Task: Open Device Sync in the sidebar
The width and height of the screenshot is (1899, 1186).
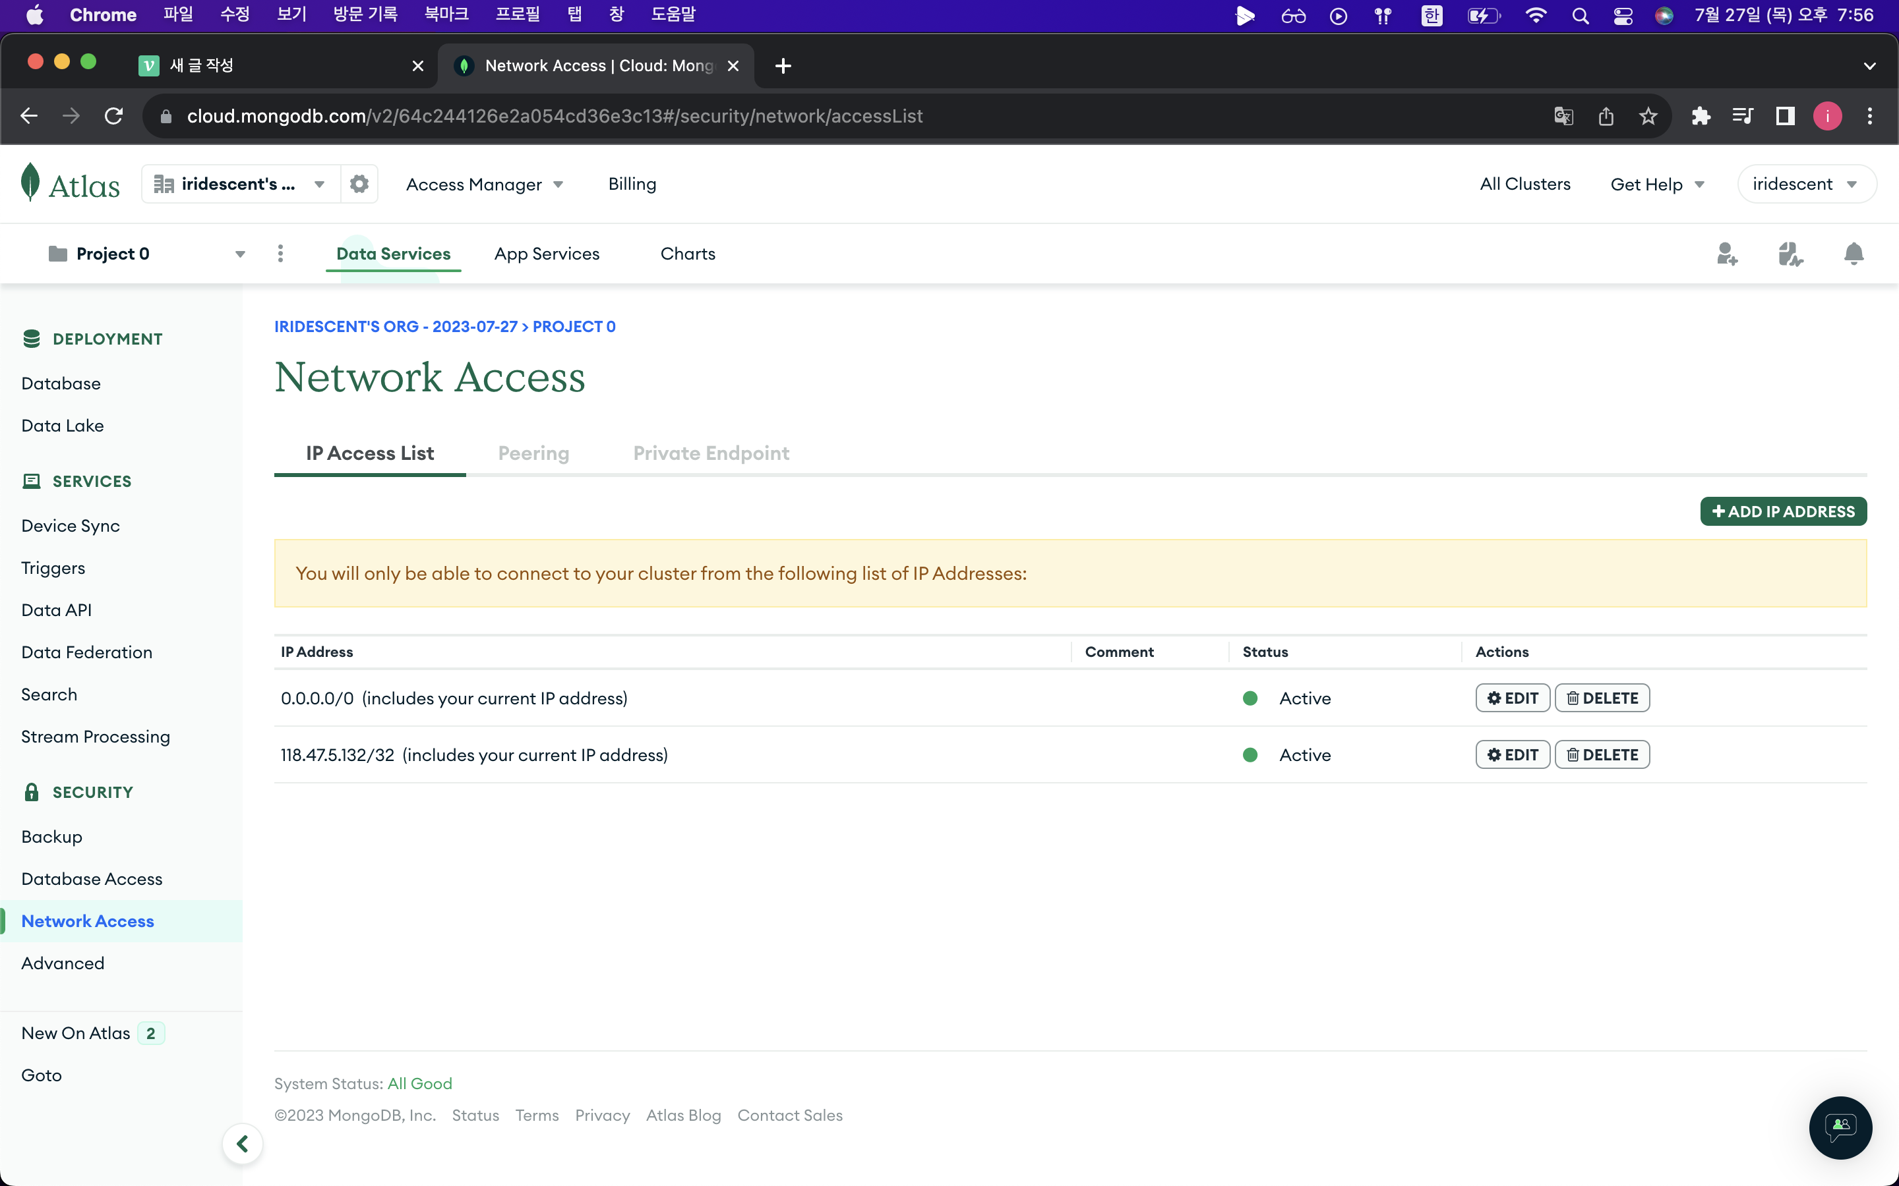Action: click(71, 526)
